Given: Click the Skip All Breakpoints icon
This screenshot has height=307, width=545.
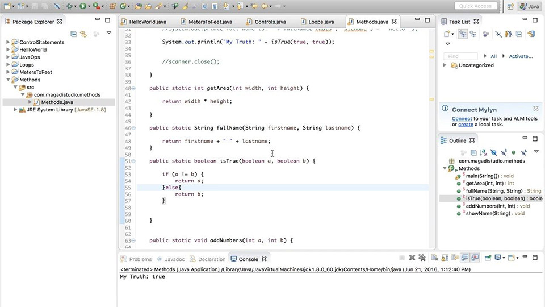Looking at the screenshot, I should (x=57, y=6).
